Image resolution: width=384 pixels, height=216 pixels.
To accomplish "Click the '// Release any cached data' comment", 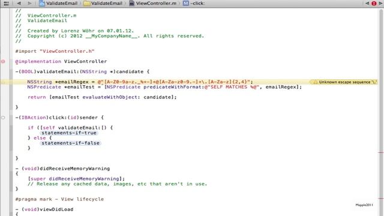I will pos(118,184).
